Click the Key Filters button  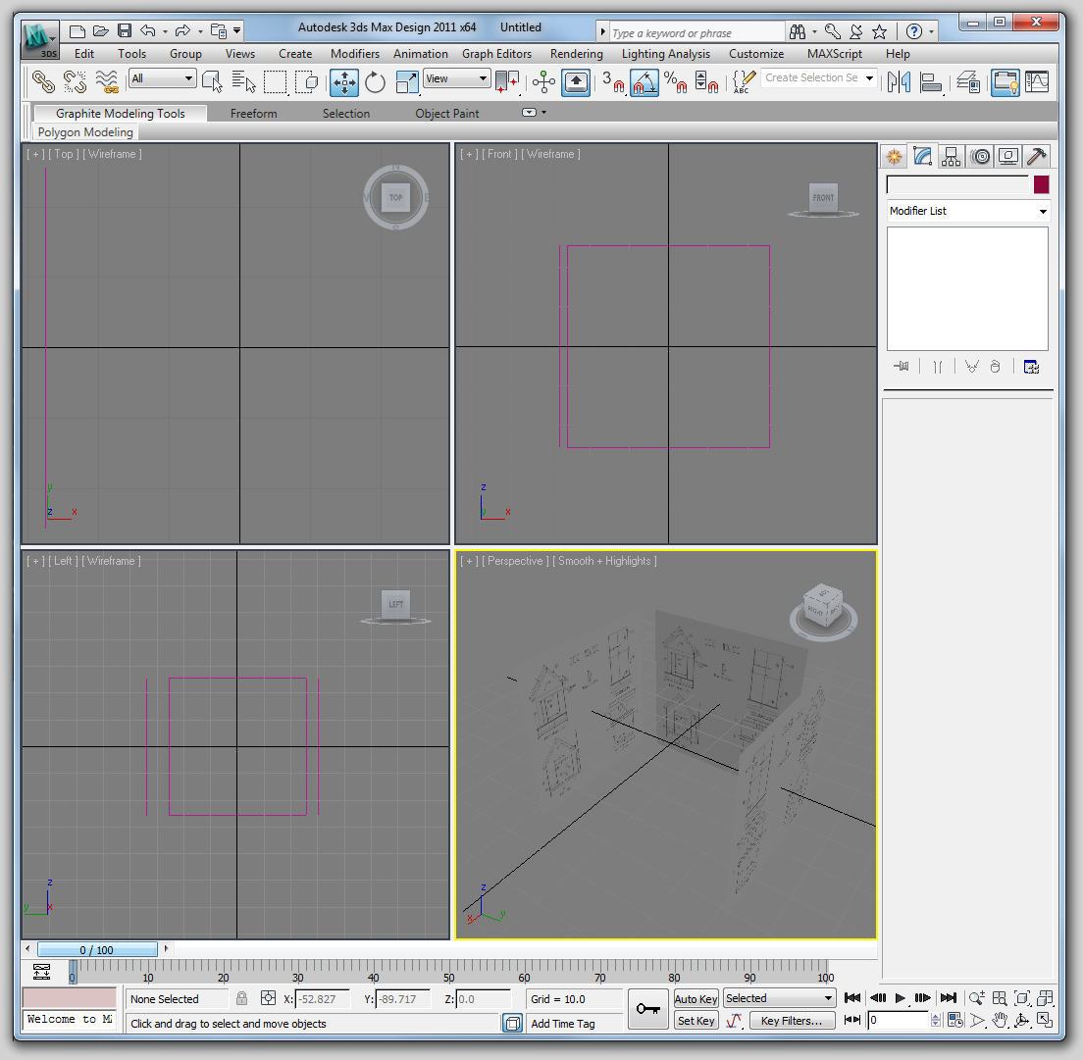click(x=792, y=1021)
